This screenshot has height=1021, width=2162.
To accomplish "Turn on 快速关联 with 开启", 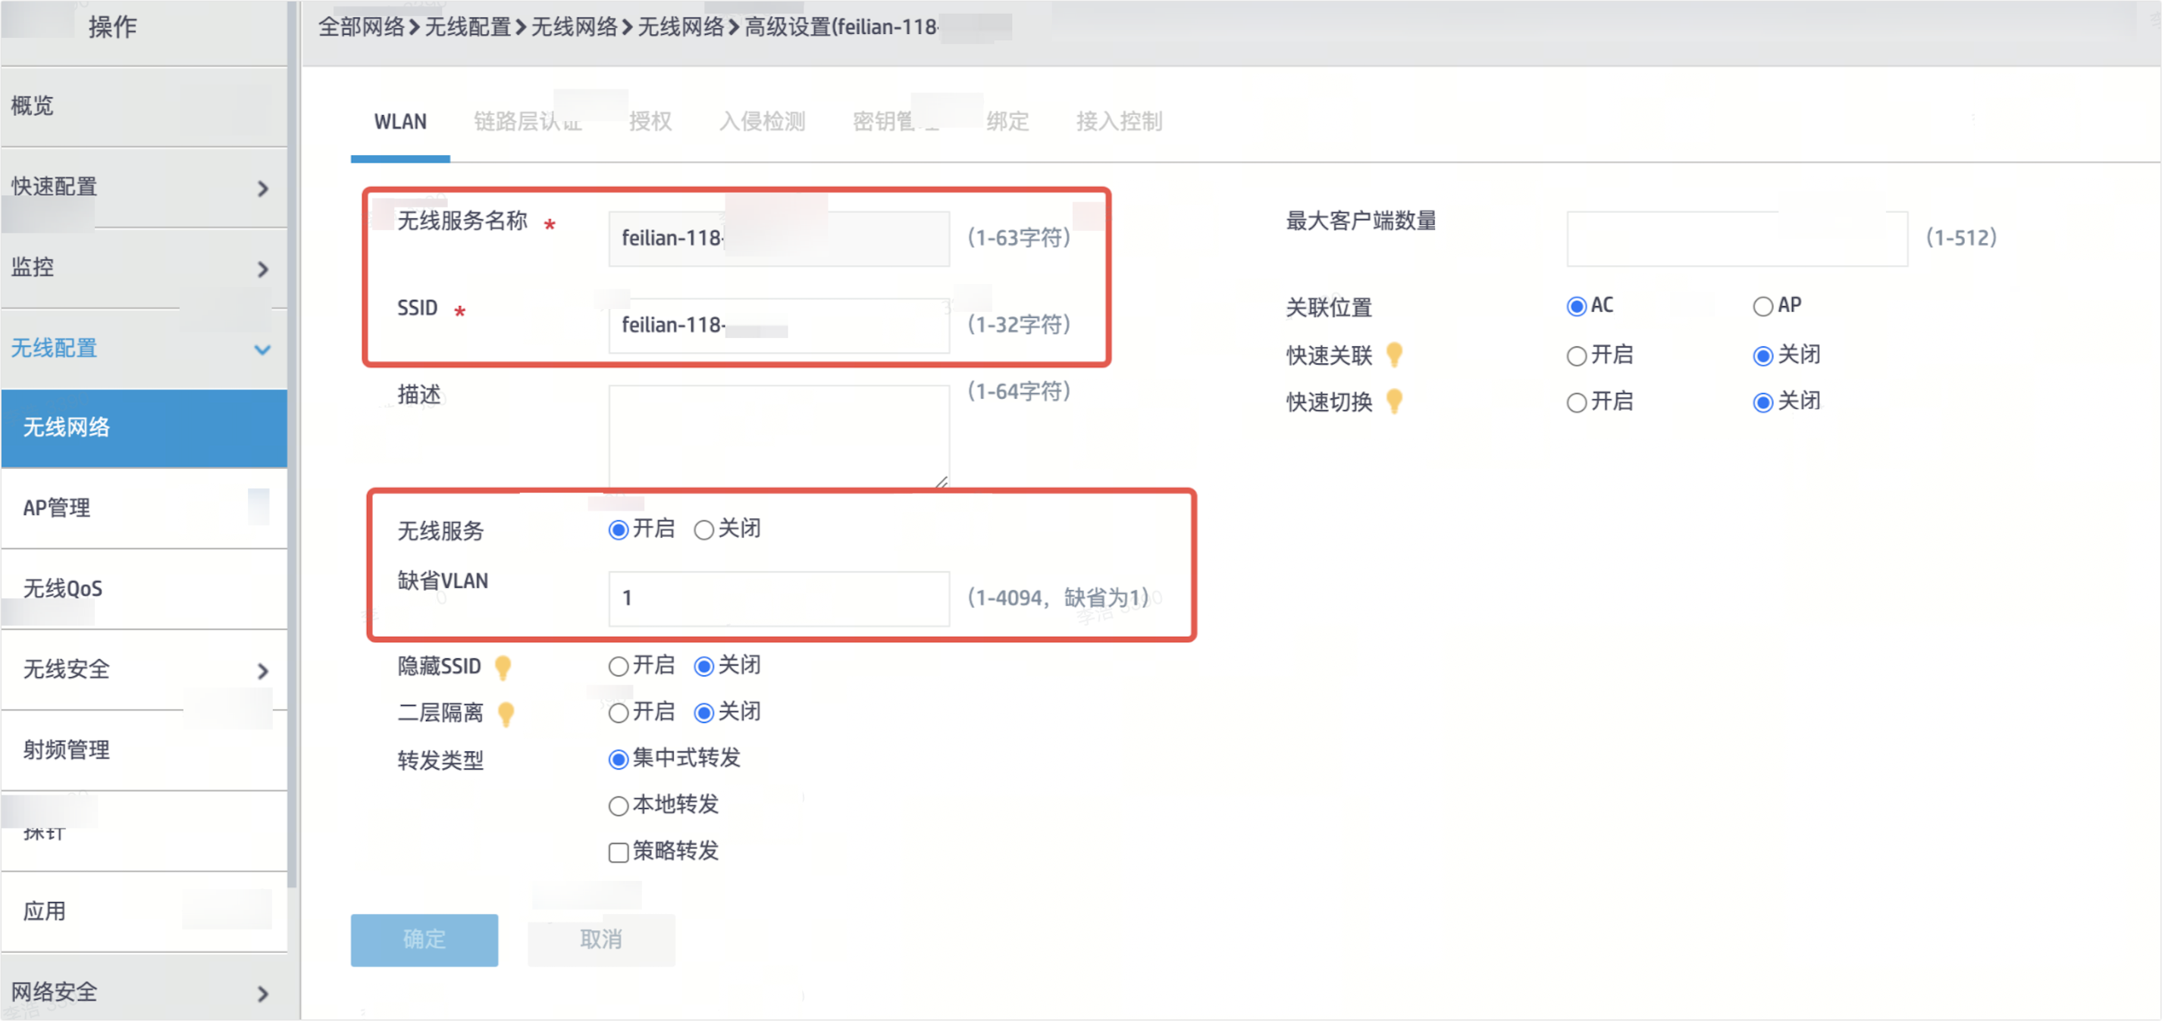I will coord(1576,356).
